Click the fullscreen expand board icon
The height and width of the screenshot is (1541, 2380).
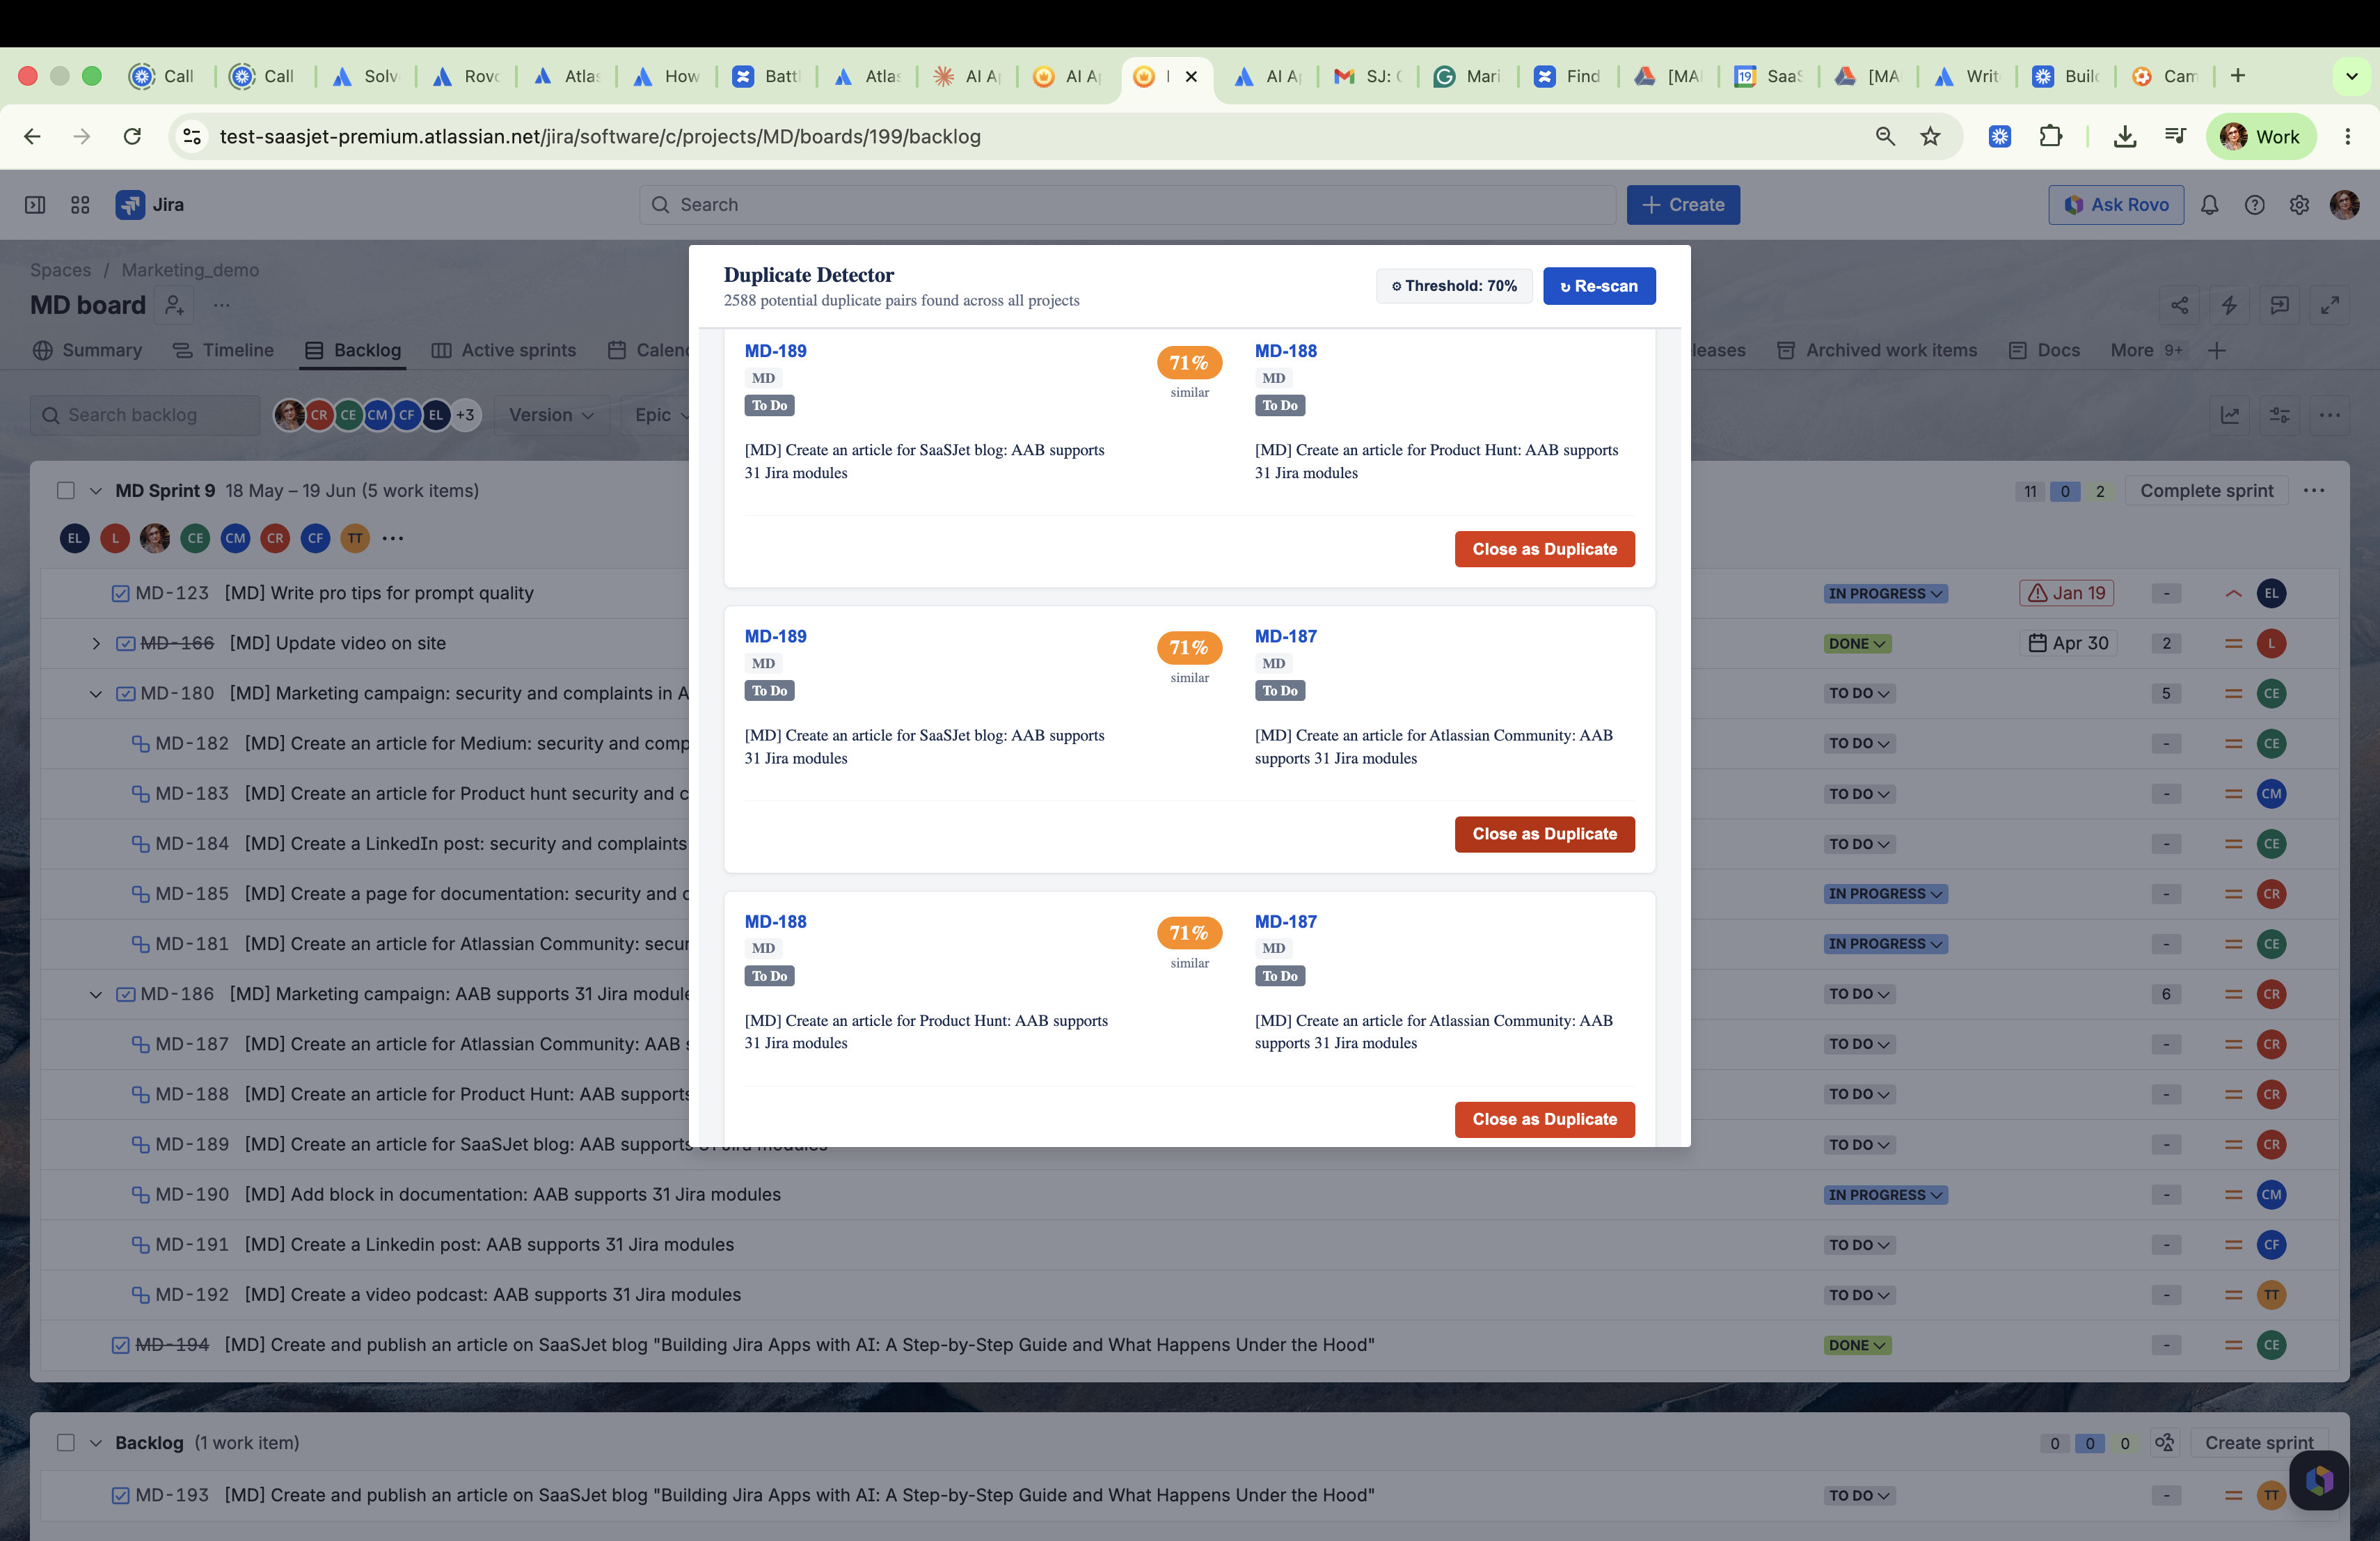coord(2330,305)
